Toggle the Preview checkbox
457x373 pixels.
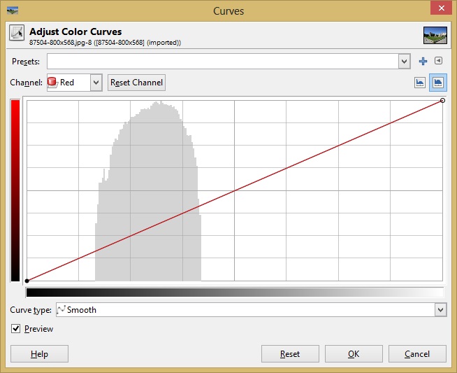[16, 328]
